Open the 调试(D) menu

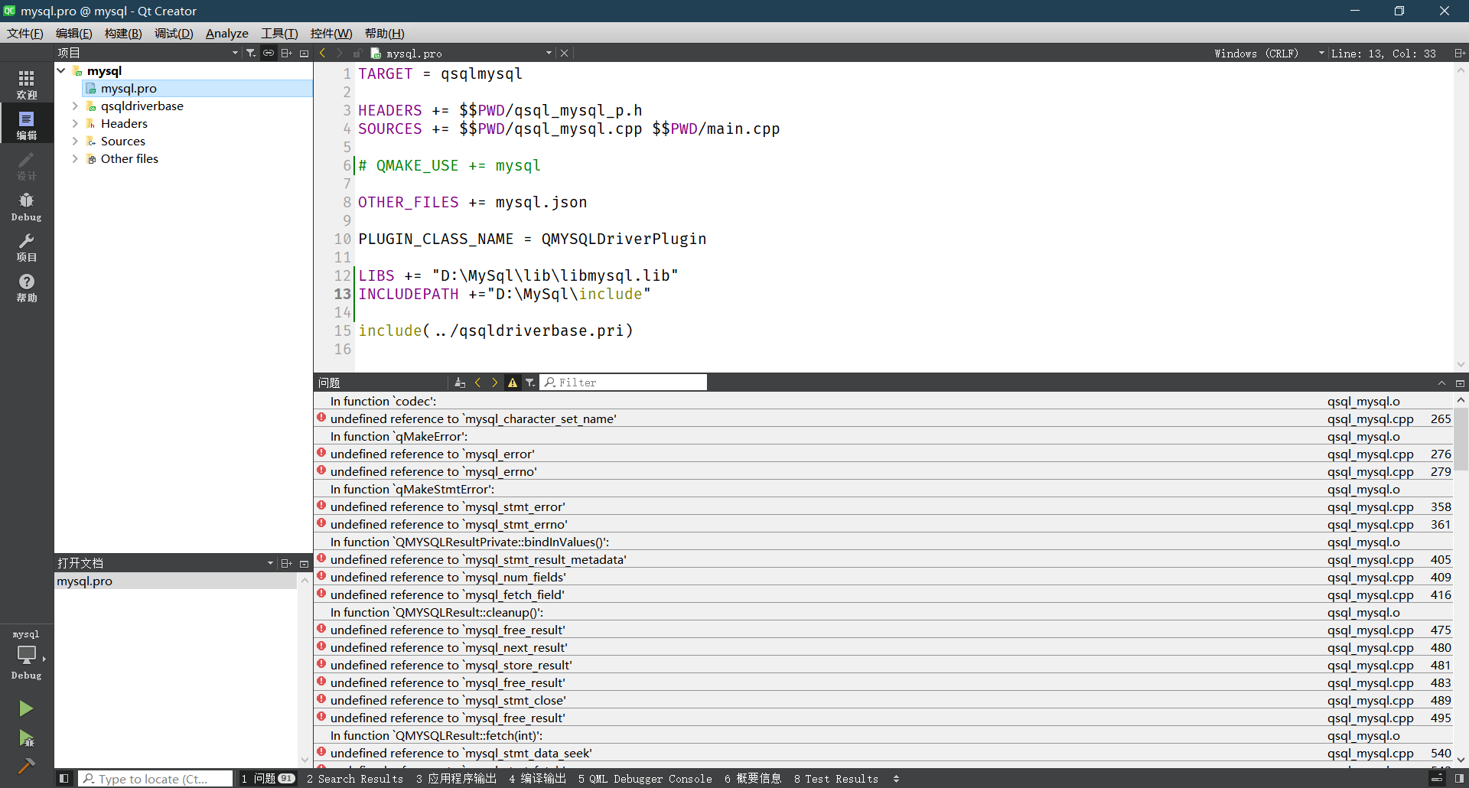174,33
